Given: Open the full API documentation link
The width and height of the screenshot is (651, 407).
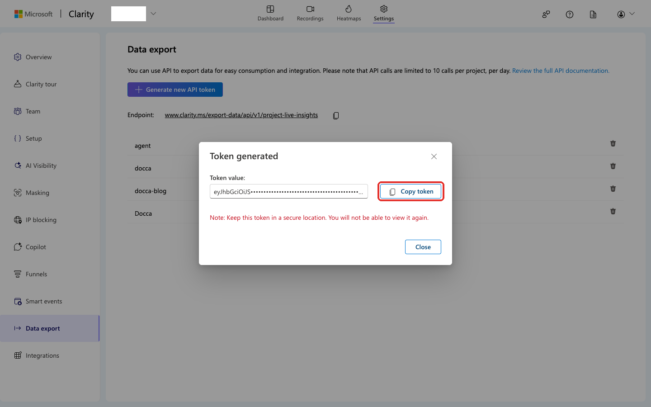Looking at the screenshot, I should point(561,71).
